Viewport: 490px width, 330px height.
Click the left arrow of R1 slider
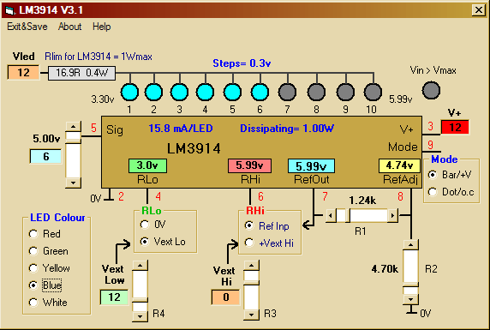click(331, 215)
